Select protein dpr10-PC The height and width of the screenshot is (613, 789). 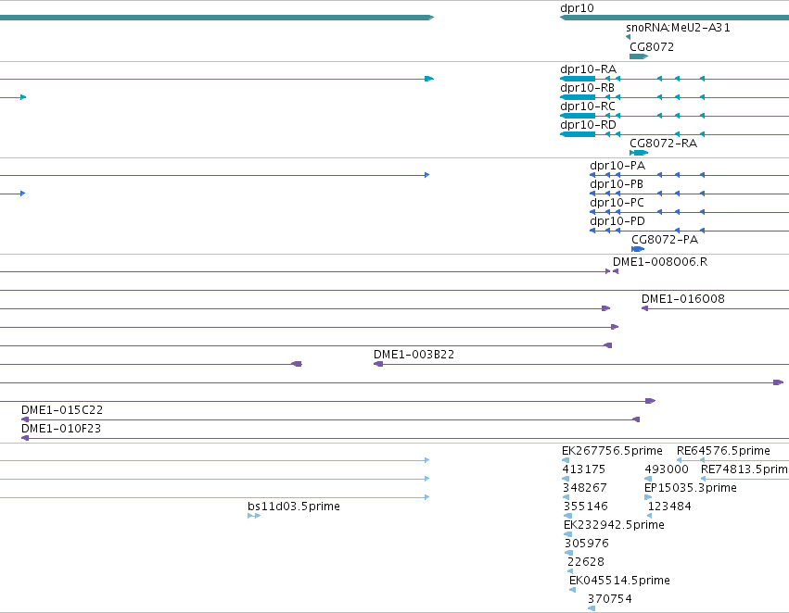pyautogui.click(x=689, y=212)
